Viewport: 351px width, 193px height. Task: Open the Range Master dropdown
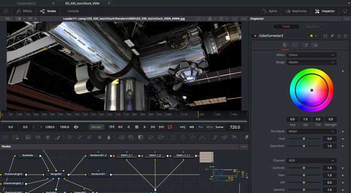point(312,62)
